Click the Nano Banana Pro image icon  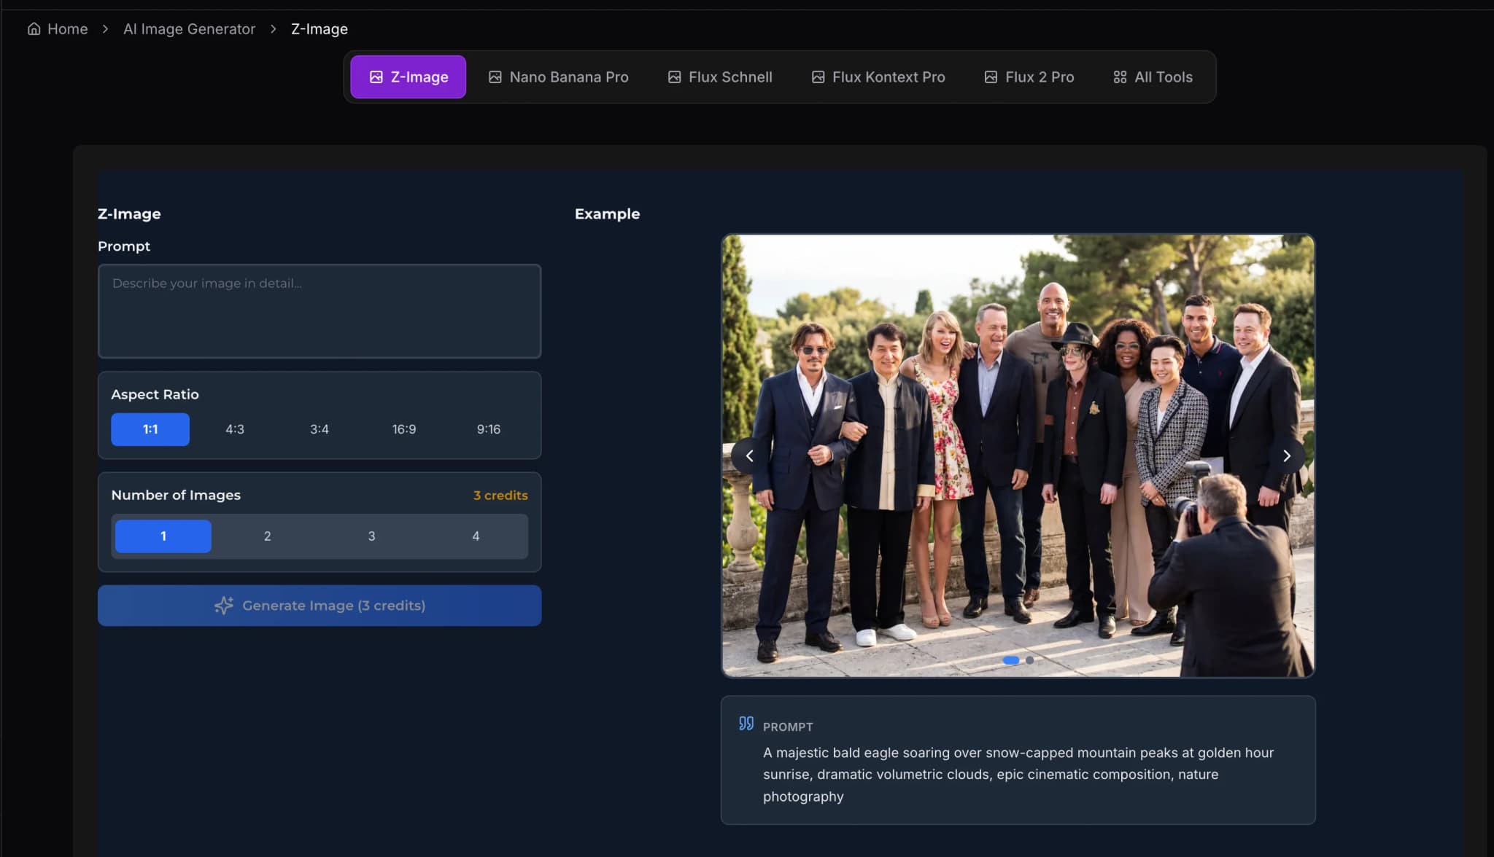[x=495, y=77]
